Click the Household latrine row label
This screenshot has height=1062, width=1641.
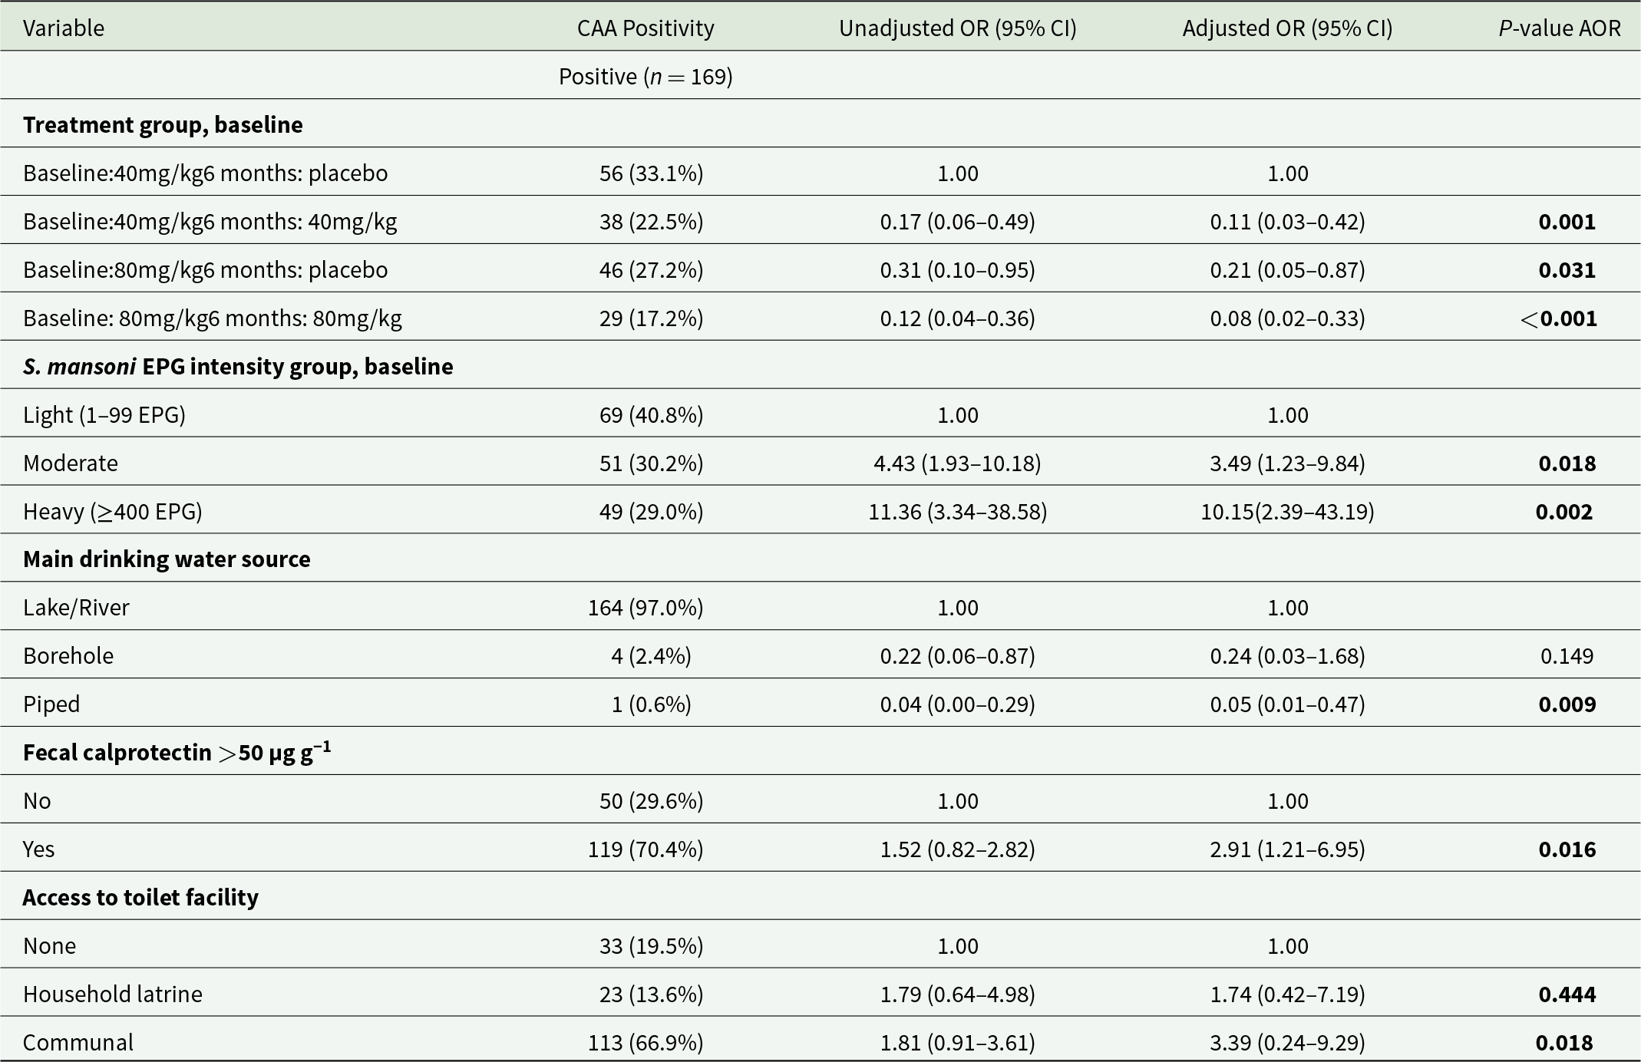113,994
